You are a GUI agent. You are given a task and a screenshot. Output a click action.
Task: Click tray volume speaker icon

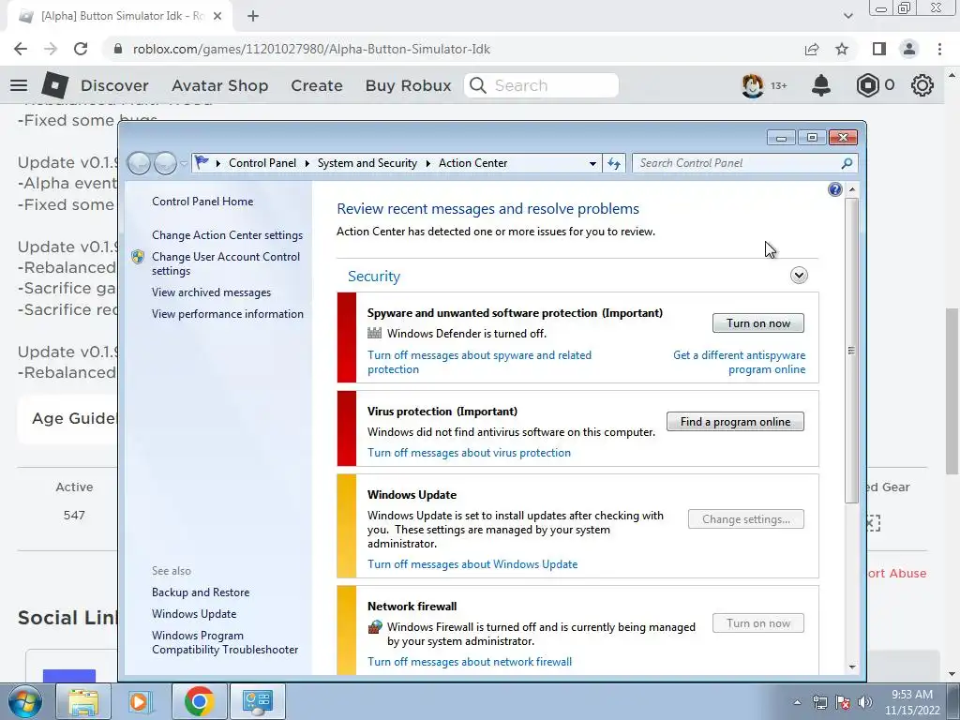[865, 702]
